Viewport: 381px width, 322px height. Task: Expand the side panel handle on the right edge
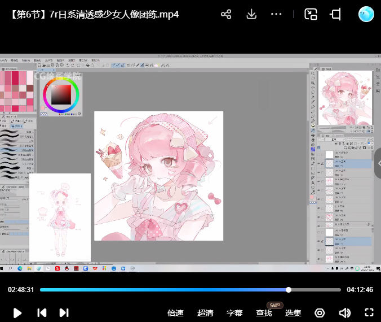pos(378,163)
